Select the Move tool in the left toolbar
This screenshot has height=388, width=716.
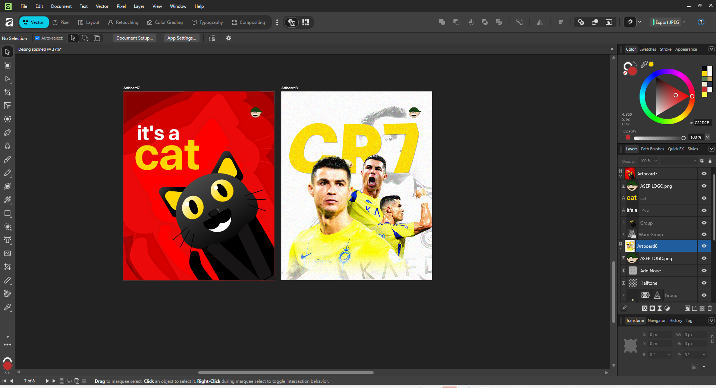(x=7, y=52)
